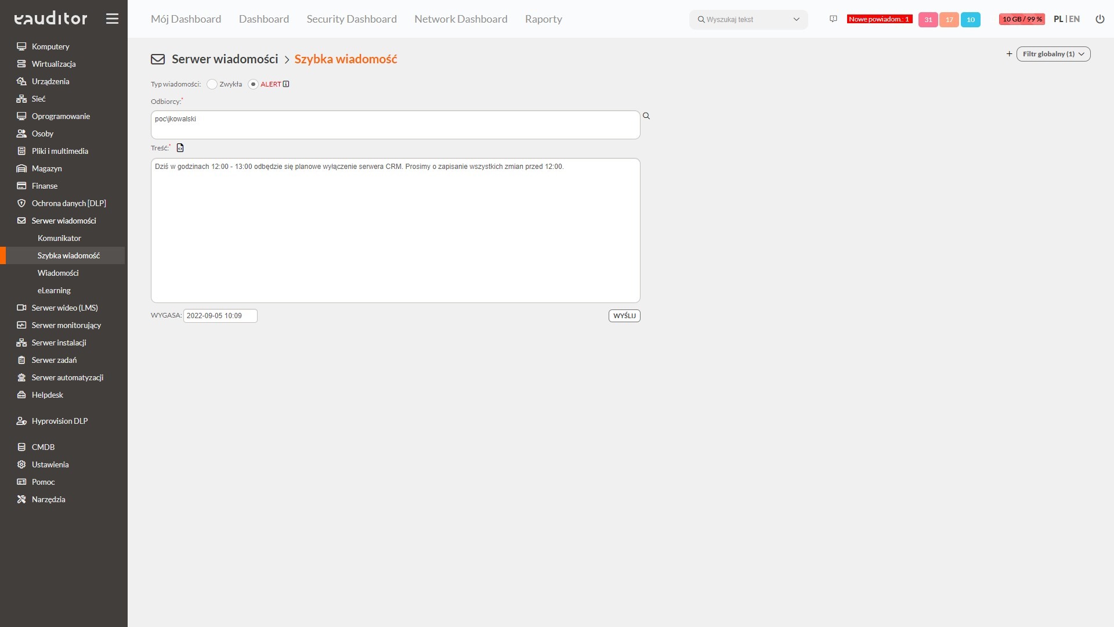Click the Hyprovision DLP icon
The width and height of the screenshot is (1114, 627).
coord(21,421)
